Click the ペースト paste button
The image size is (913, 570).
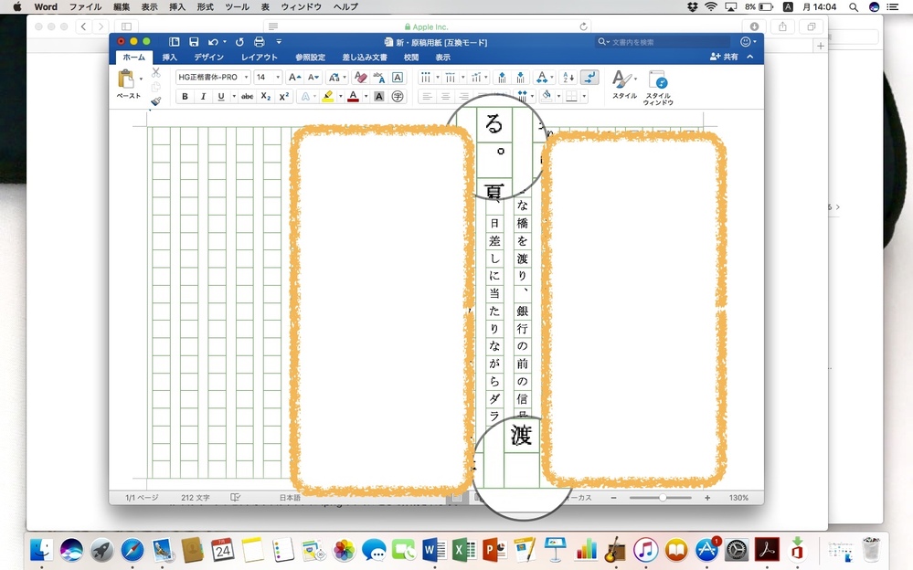127,86
